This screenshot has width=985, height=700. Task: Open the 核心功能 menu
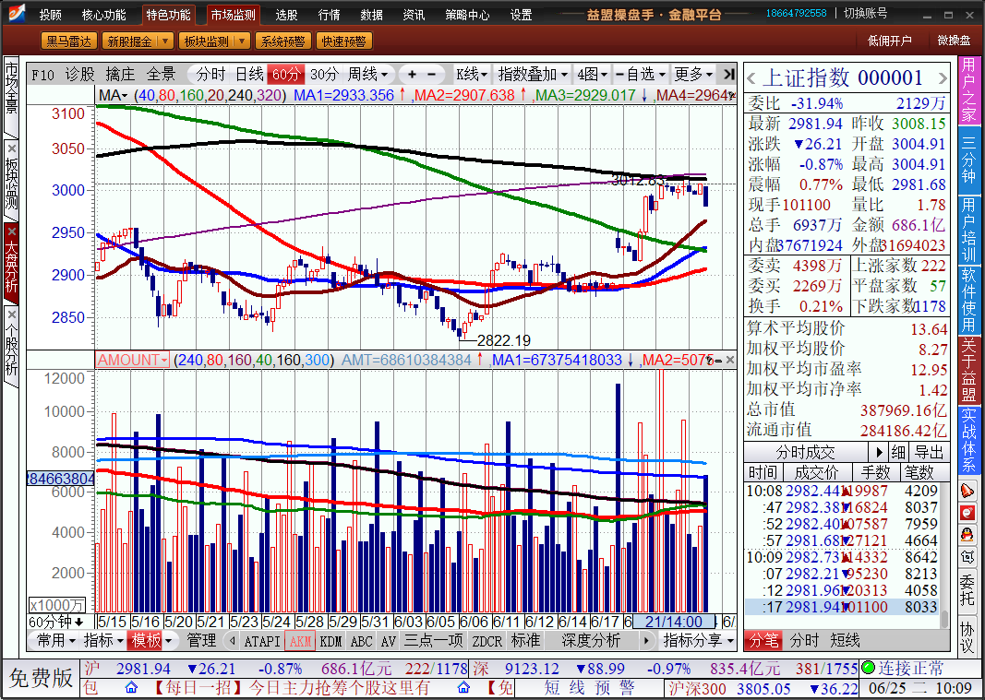tap(103, 15)
